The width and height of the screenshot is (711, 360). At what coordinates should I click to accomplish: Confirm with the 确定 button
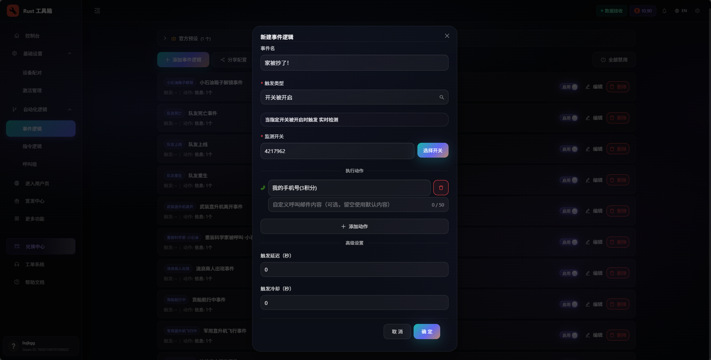point(427,332)
